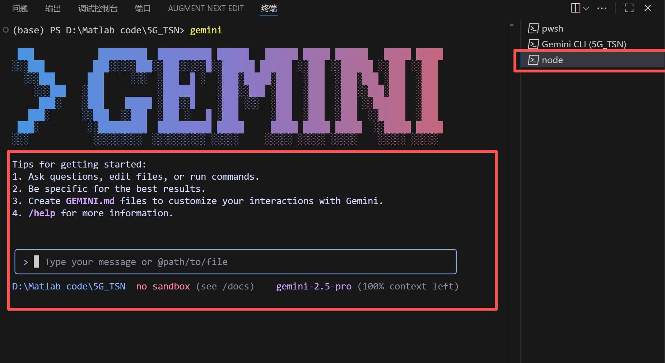Viewport: 665px width, 363px height.
Task: Switch to the 终端 tab
Action: coord(269,8)
